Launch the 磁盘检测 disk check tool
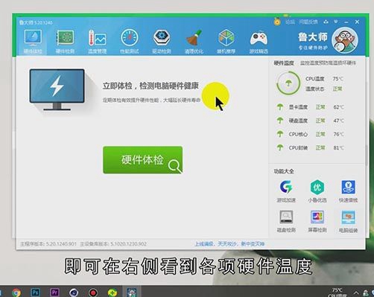Screen dimensions: 374x297 [x=286, y=221]
